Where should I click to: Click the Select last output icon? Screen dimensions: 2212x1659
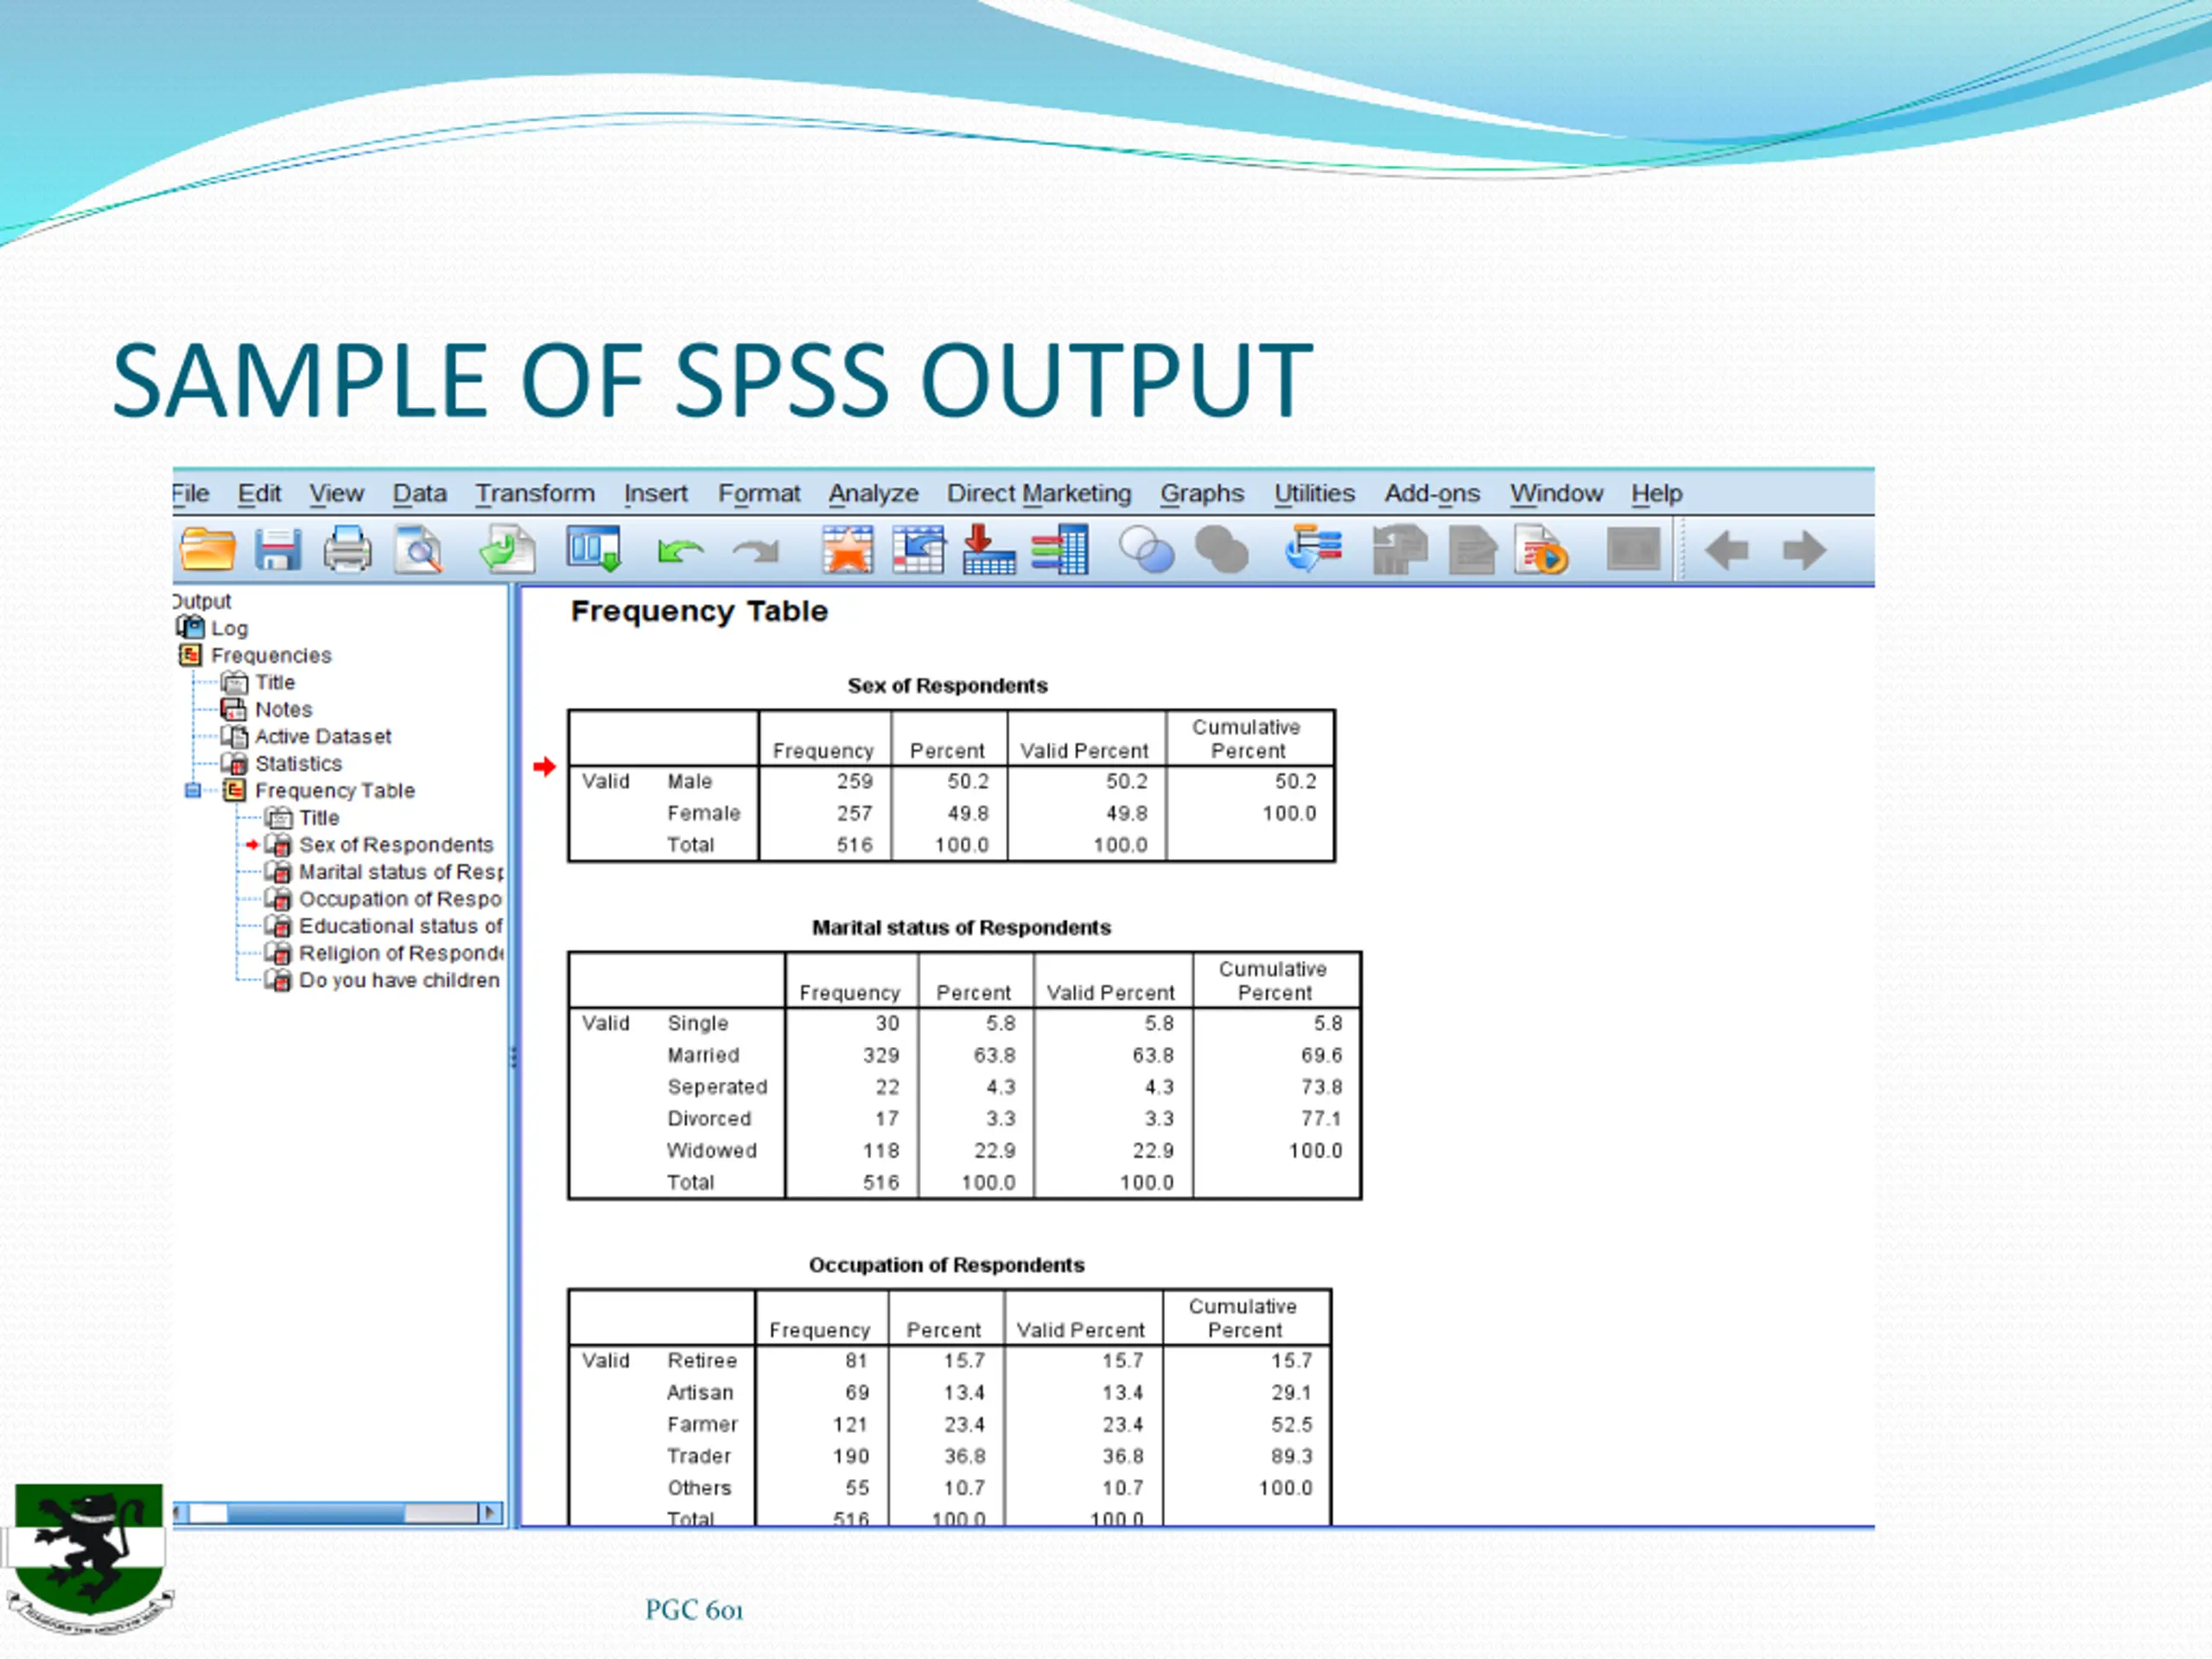click(1313, 549)
